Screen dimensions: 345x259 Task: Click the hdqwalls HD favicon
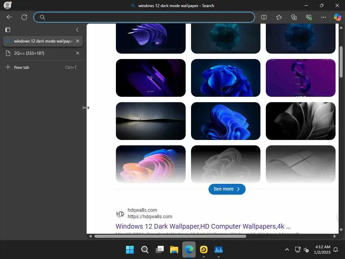[120, 213]
